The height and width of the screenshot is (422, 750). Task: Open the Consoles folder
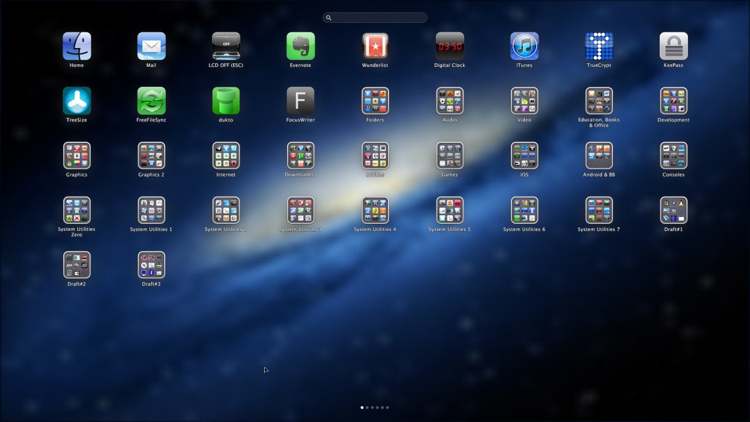pyautogui.click(x=673, y=155)
